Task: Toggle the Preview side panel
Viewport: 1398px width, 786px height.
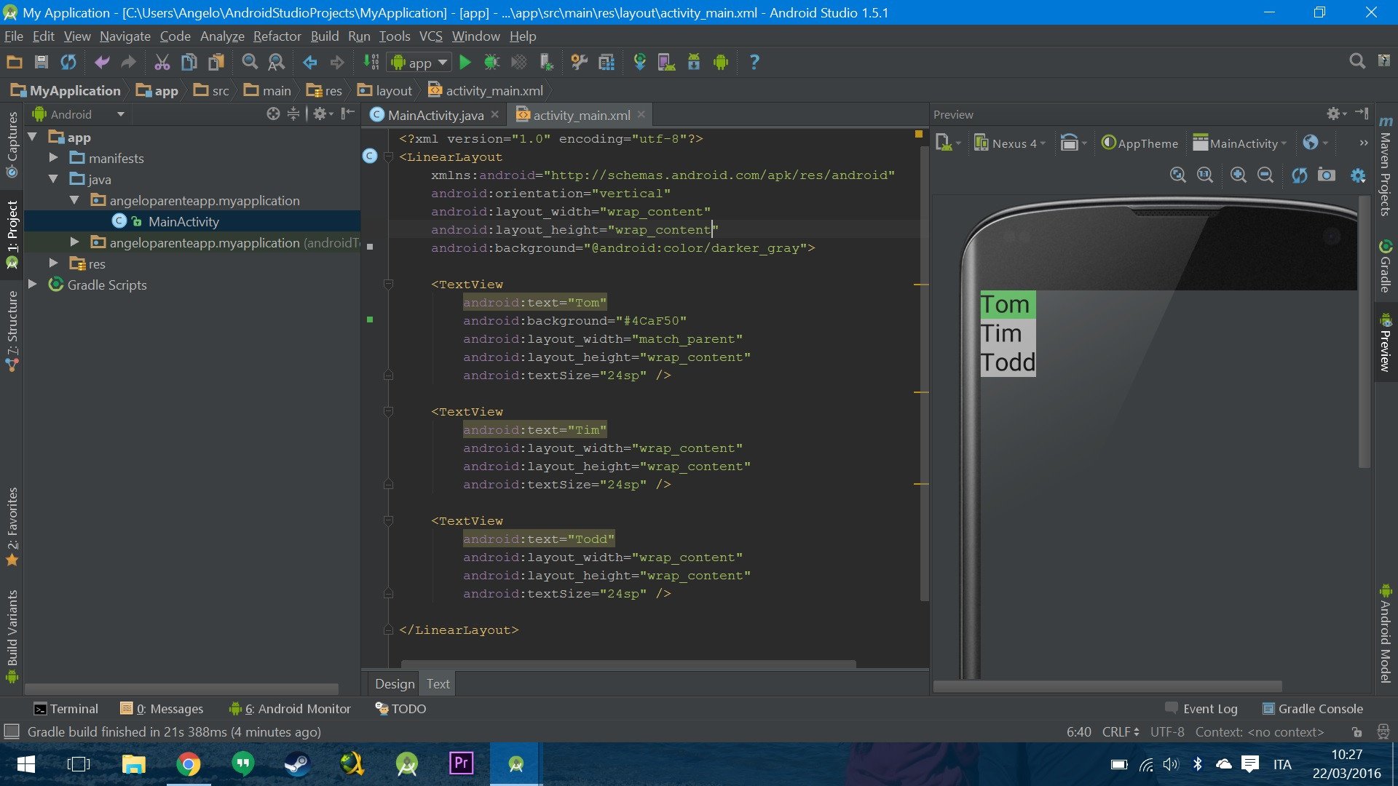Action: (1385, 342)
